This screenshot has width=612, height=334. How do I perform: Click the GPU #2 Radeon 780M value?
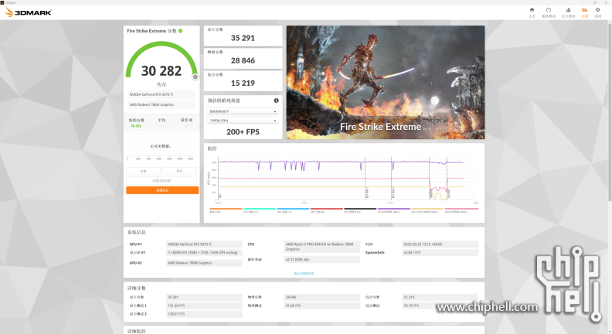click(x=204, y=263)
